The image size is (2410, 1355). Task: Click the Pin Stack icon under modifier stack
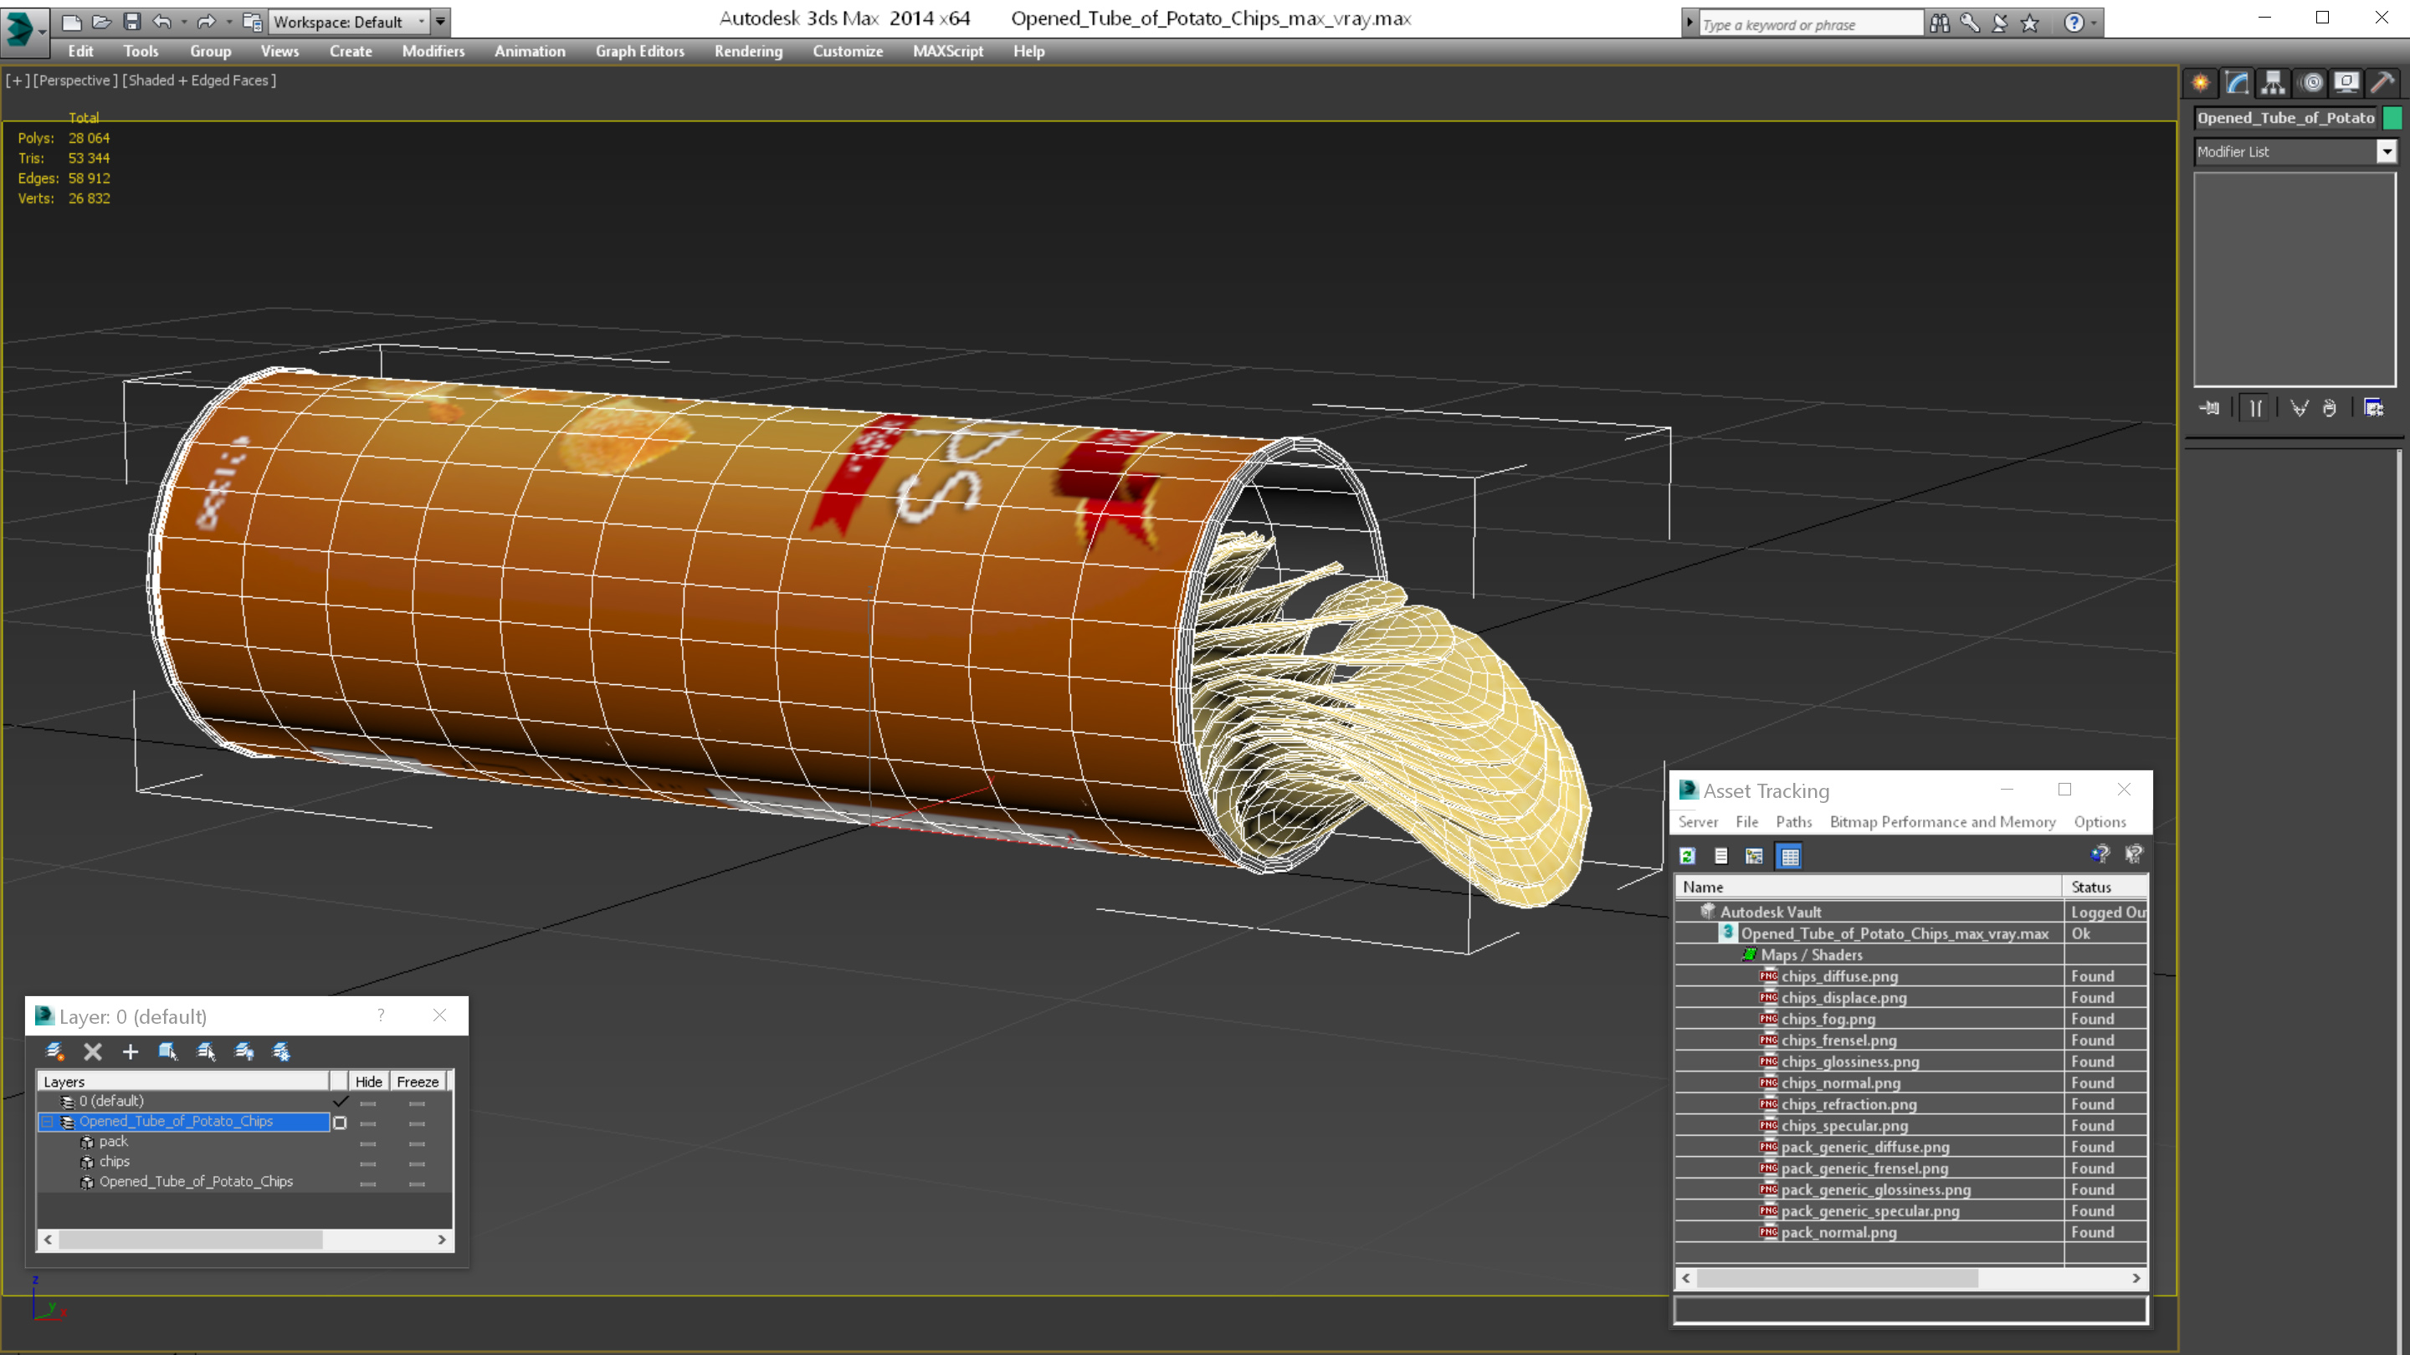pyautogui.click(x=2210, y=407)
